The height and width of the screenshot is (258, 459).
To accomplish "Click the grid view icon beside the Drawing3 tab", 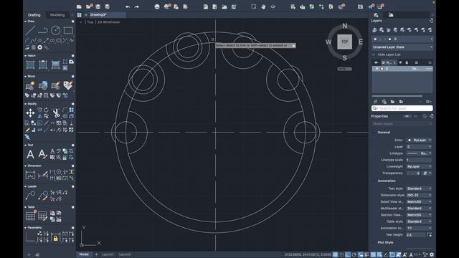I will click(x=79, y=14).
